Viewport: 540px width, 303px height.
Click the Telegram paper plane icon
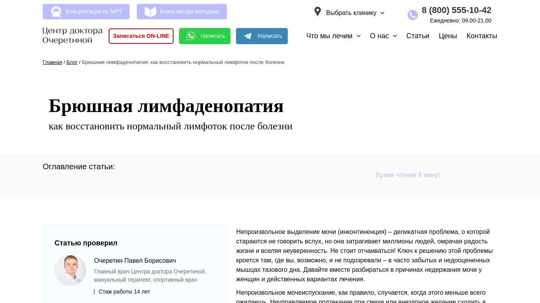(x=248, y=36)
